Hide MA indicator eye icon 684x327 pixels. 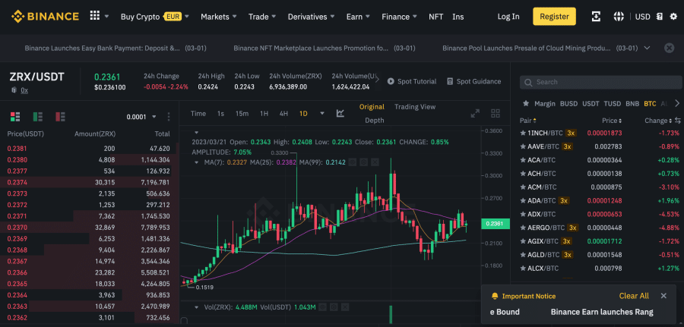[353, 162]
